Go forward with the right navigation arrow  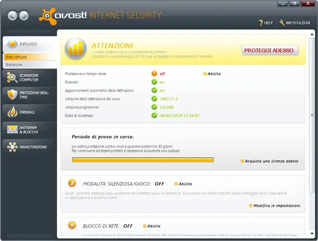(24, 15)
